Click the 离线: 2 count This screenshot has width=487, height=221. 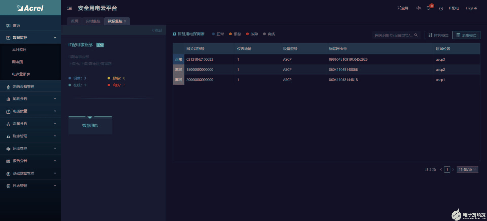(x=117, y=85)
